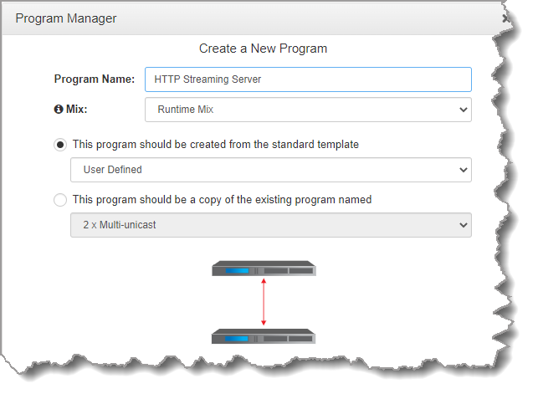
Task: Click the 'Program Name:' label
Action: (x=94, y=79)
